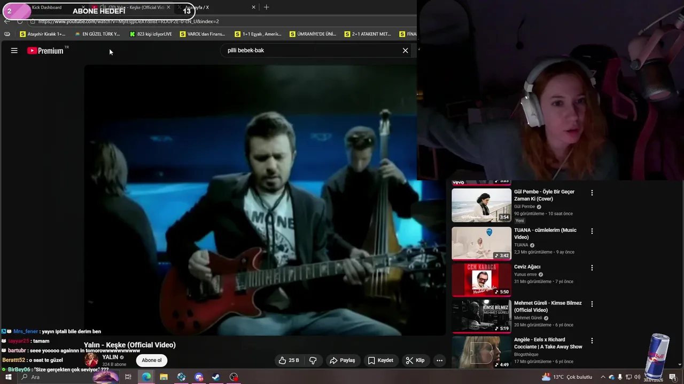Open title 'Öyle Bir Geçer Zaman Ki (Cover)'
Image resolution: width=684 pixels, height=384 pixels.
point(544,195)
